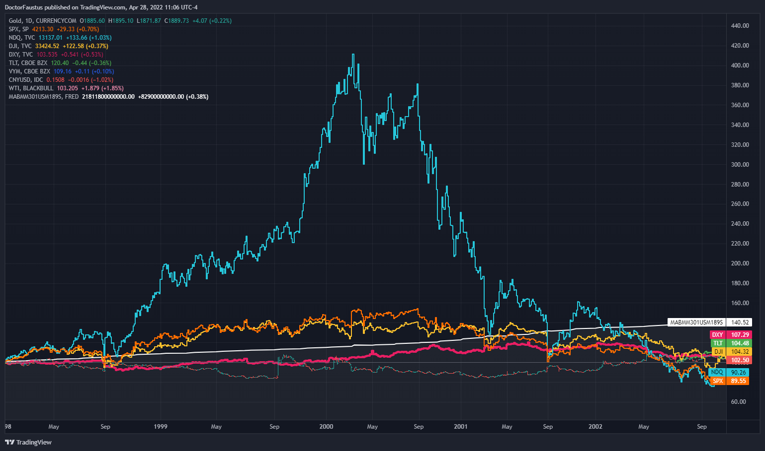
Task: Click the 300.00 price axis label
Action: 740,165
